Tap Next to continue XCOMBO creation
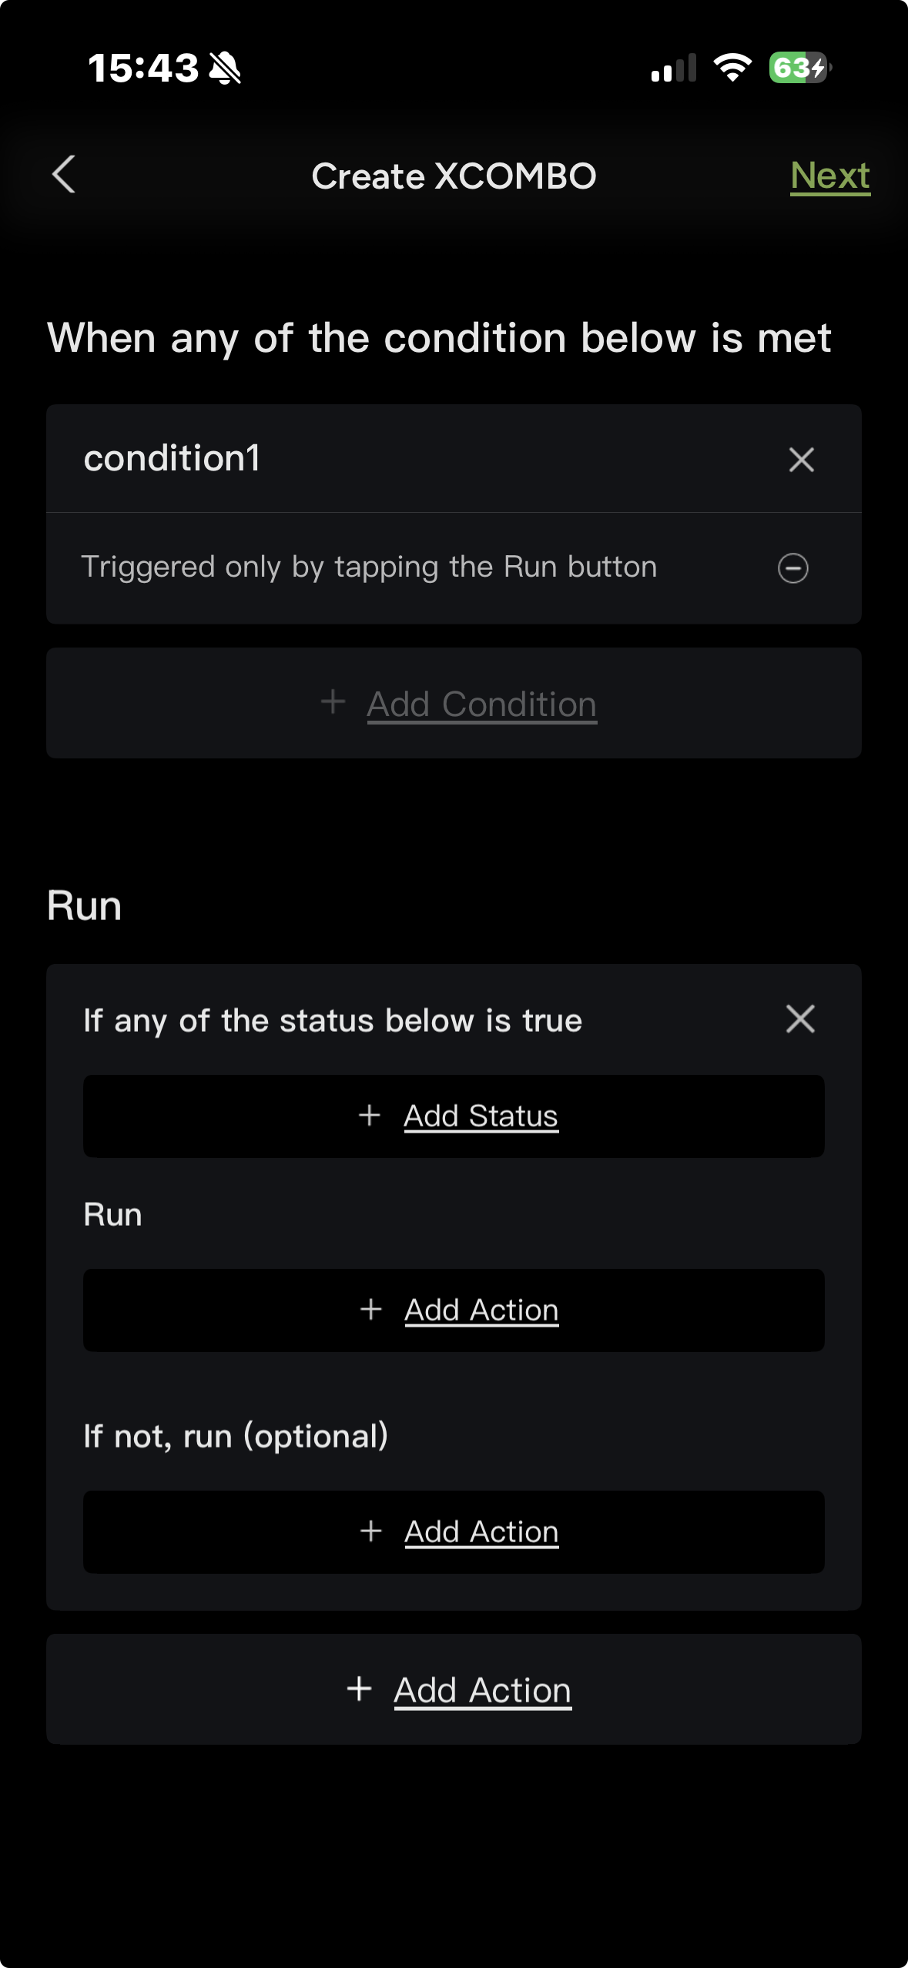 click(829, 176)
